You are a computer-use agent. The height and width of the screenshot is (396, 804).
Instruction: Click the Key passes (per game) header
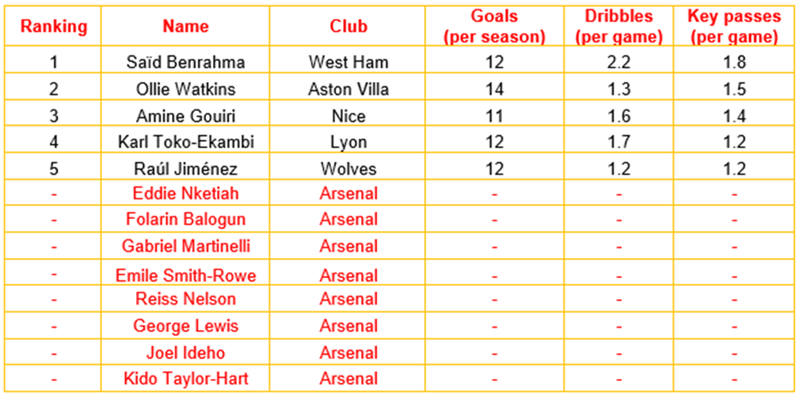[734, 27]
